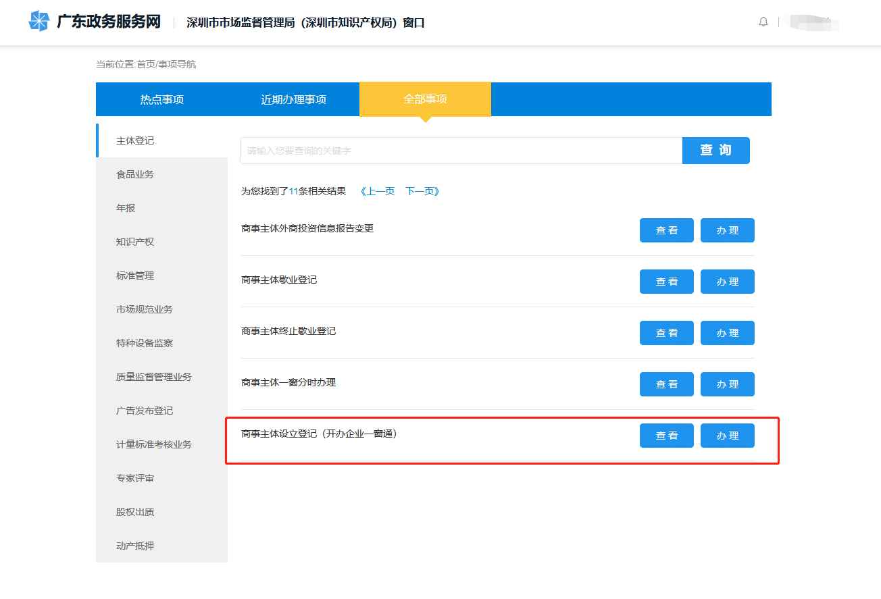
Task: Click the 商事主体设立登记(开办企业一窗通) title
Action: click(320, 434)
